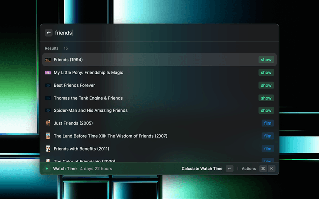Click the My Little Pony poster icon

(48, 73)
